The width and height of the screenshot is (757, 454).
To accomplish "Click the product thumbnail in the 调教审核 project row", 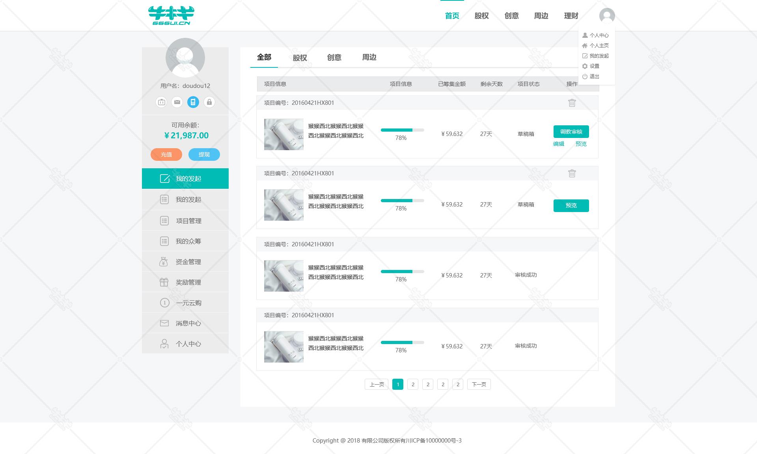I will pyautogui.click(x=284, y=134).
